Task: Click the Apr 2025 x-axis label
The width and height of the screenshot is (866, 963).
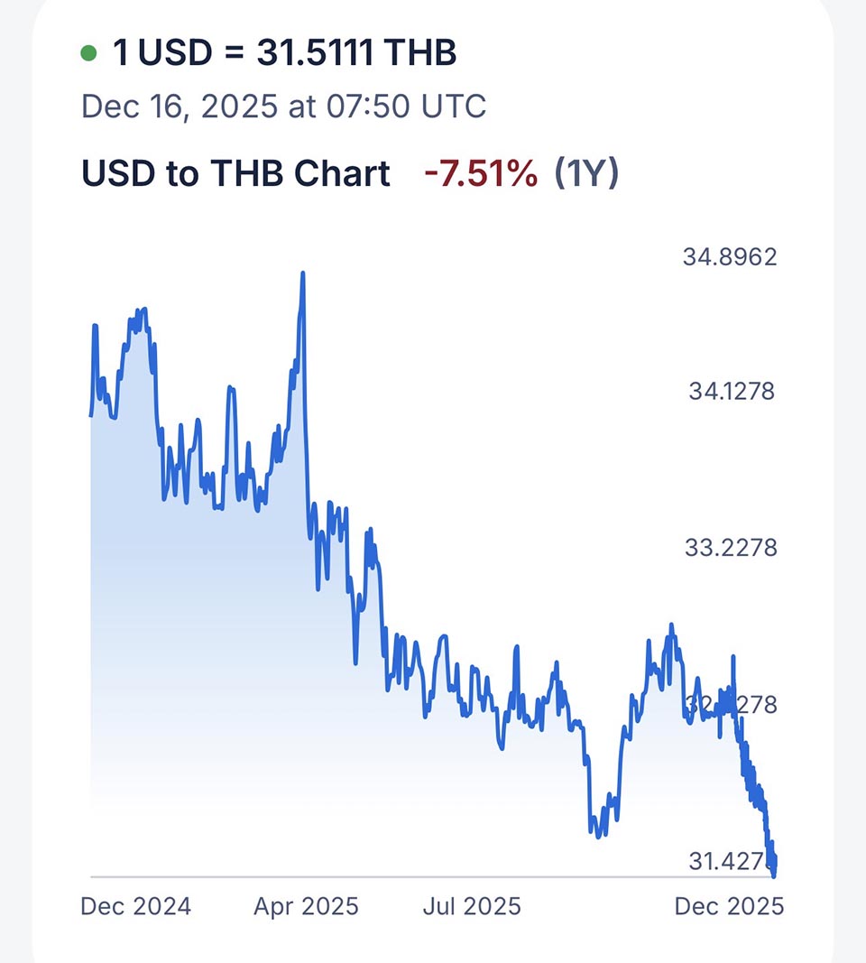Action: coord(306,905)
